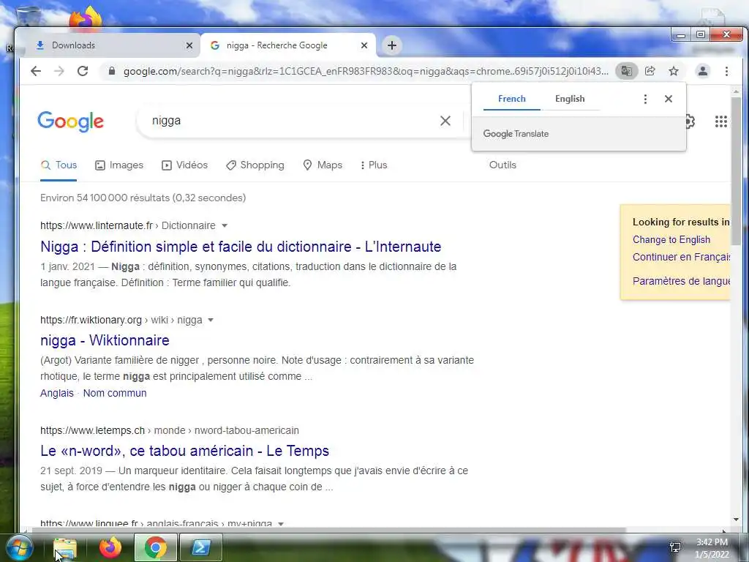Expand the fr.wiktionary.org result dropdown arrow
749x562 pixels.
211,321
